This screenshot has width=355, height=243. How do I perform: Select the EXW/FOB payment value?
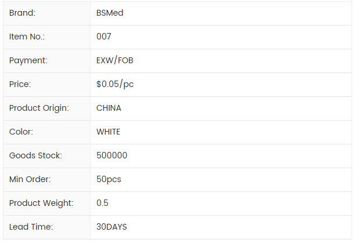(115, 60)
